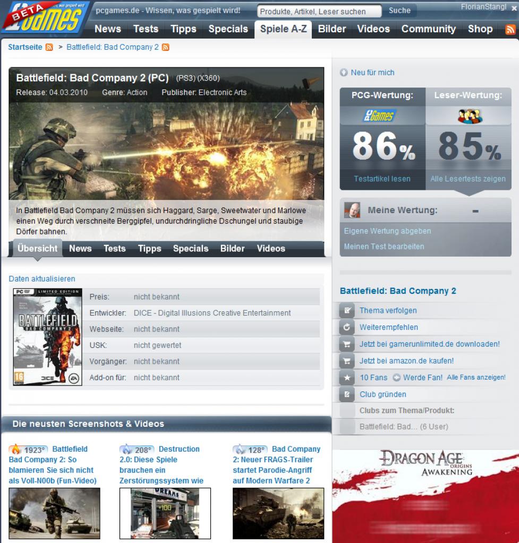
Task: Click the arrow icon before Werde Fan!
Action: click(396, 378)
